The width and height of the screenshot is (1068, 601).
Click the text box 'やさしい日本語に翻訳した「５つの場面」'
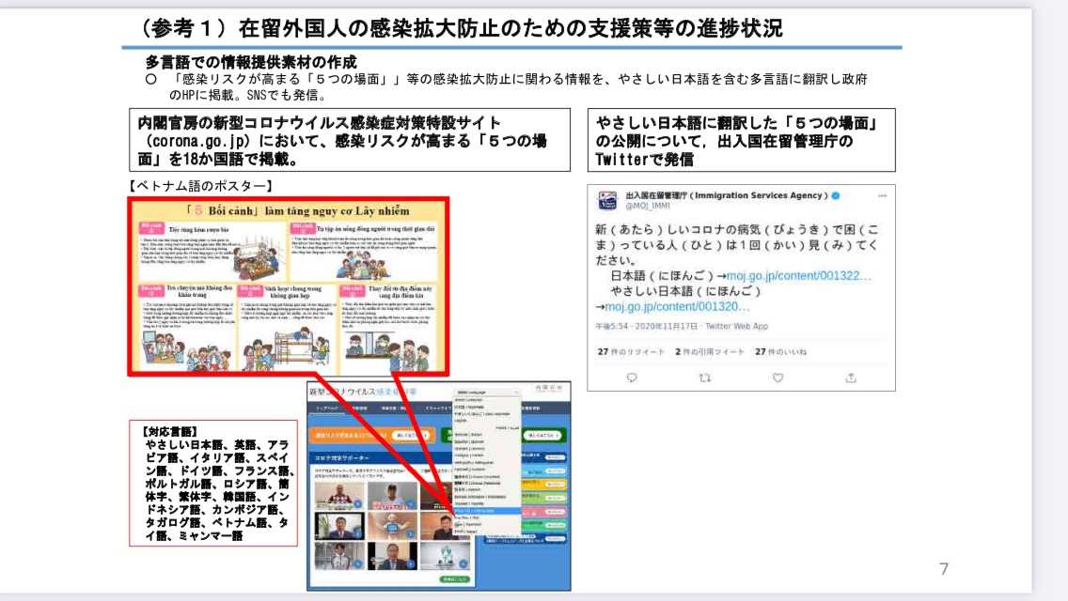point(741,140)
